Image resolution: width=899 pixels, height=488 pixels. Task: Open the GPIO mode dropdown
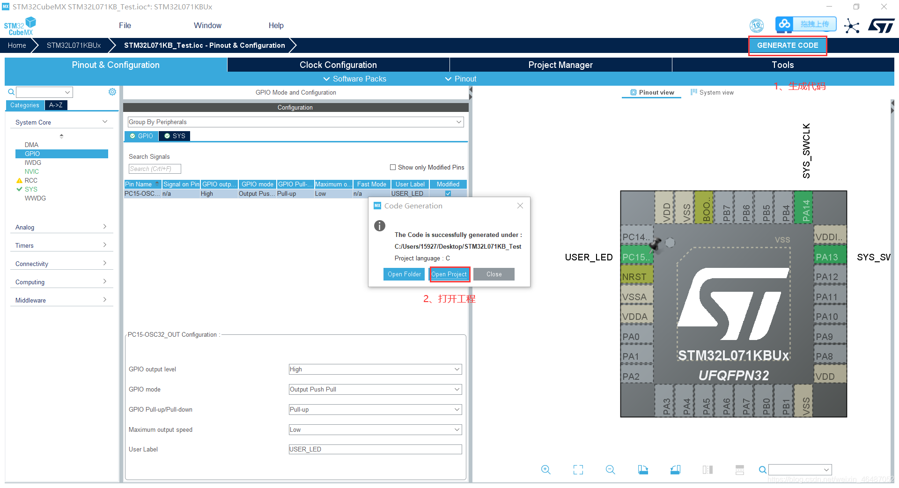375,389
